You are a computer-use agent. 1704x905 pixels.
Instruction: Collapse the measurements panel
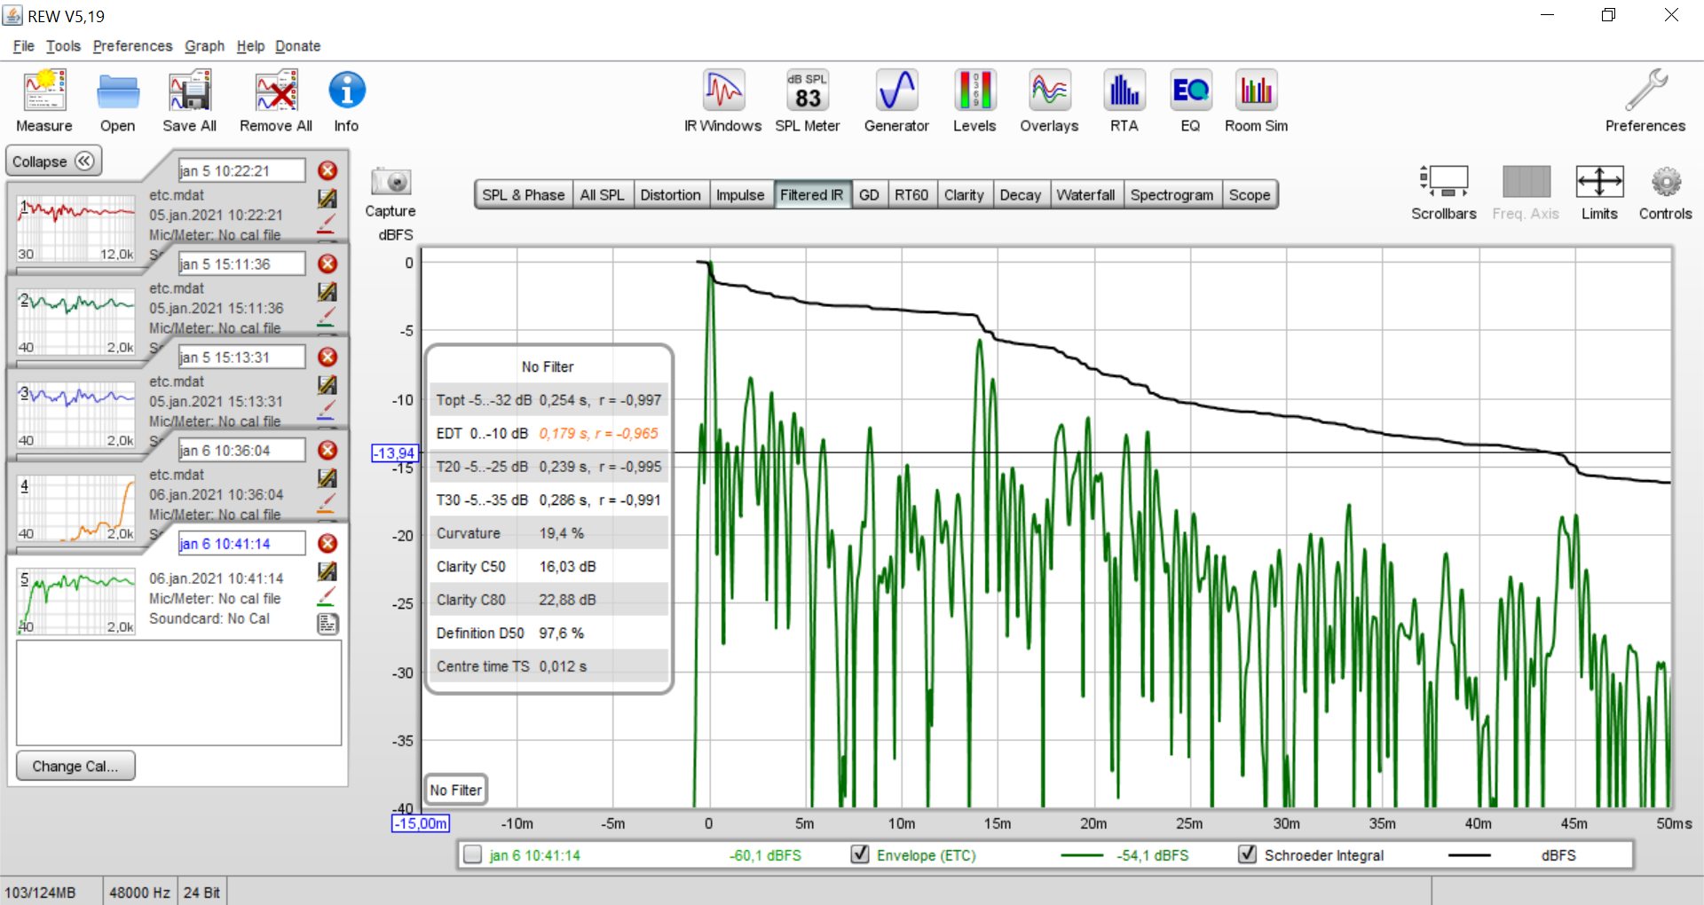[x=53, y=161]
